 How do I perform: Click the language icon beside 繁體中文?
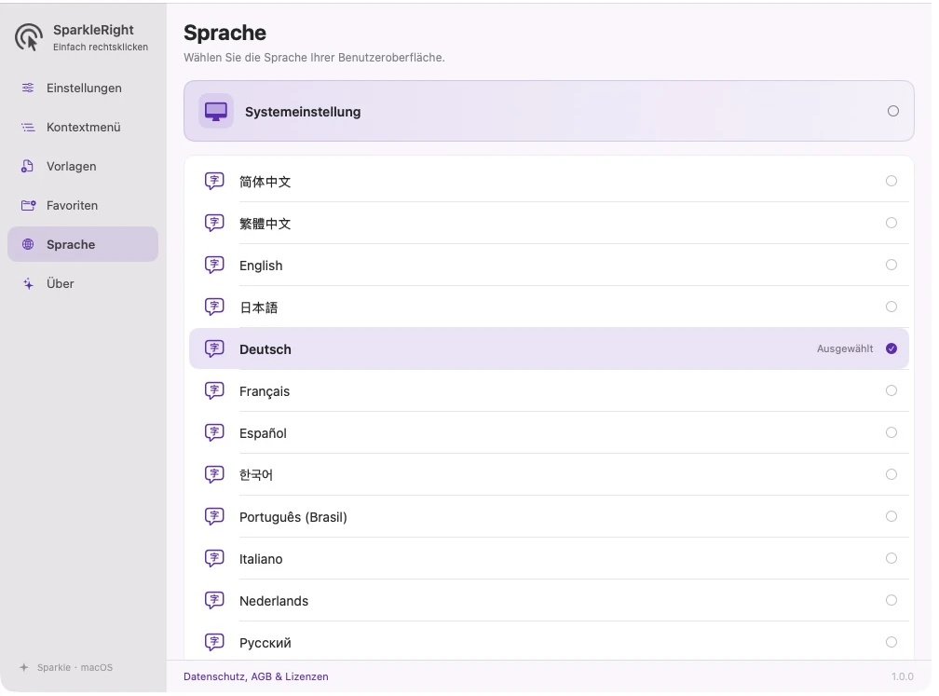coord(214,223)
